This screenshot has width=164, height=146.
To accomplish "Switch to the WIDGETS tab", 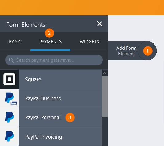I will coord(89,42).
